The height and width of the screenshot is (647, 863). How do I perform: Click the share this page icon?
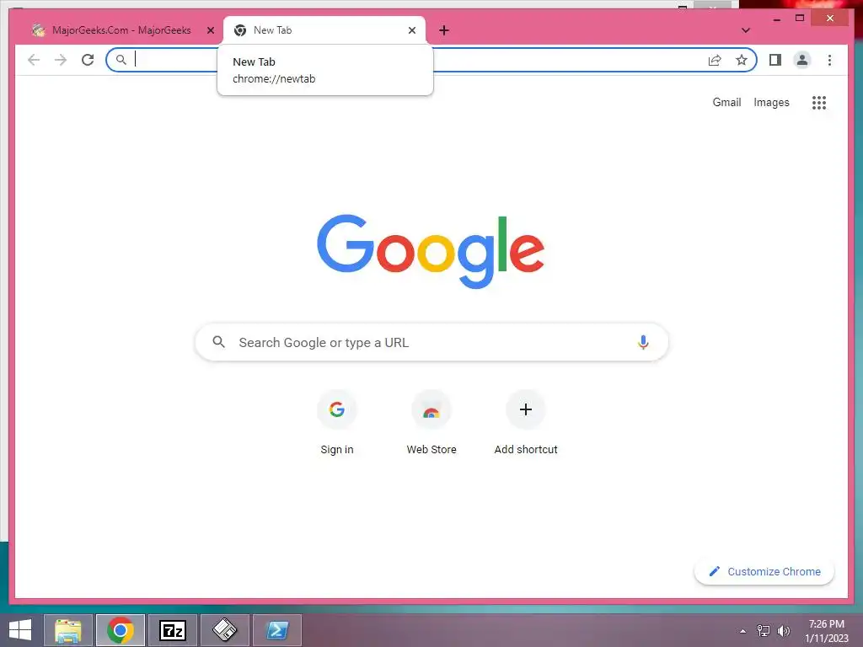point(715,60)
